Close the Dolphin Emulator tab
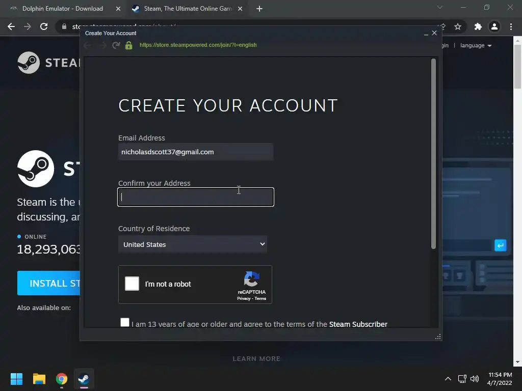 (118, 9)
